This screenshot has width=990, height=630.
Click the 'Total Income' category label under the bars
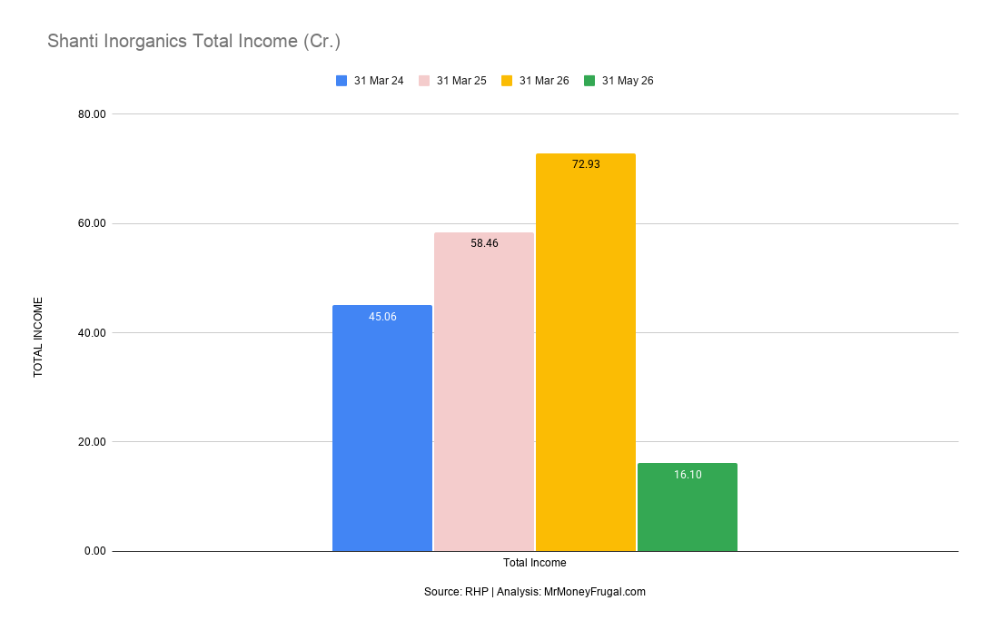coord(535,563)
